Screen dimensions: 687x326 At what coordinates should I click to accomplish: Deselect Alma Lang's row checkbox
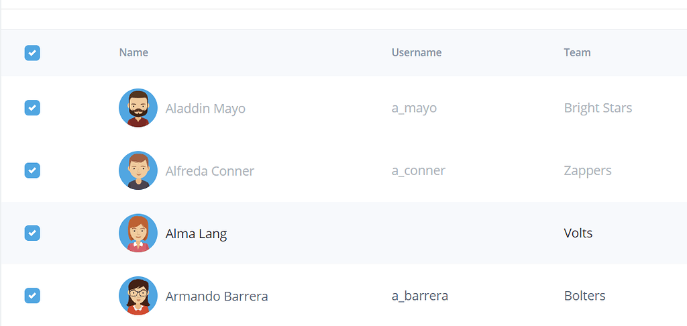(x=32, y=233)
